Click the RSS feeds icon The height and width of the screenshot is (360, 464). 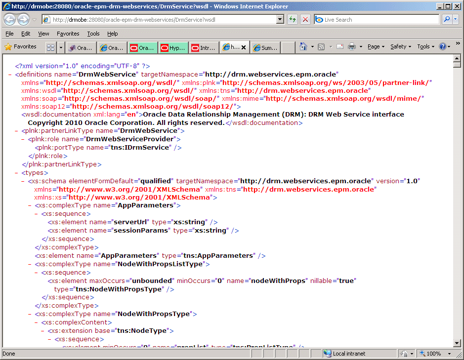coord(321,47)
